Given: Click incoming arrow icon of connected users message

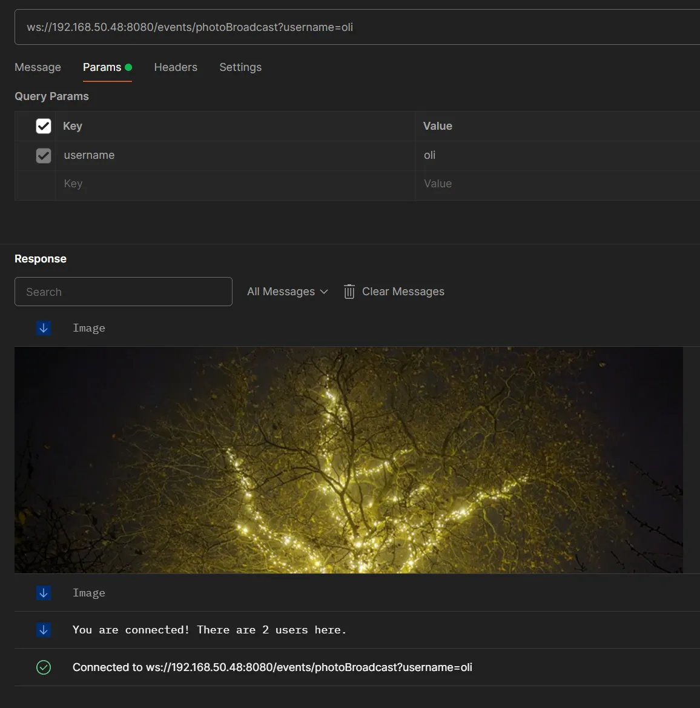Looking at the screenshot, I should click(x=44, y=630).
